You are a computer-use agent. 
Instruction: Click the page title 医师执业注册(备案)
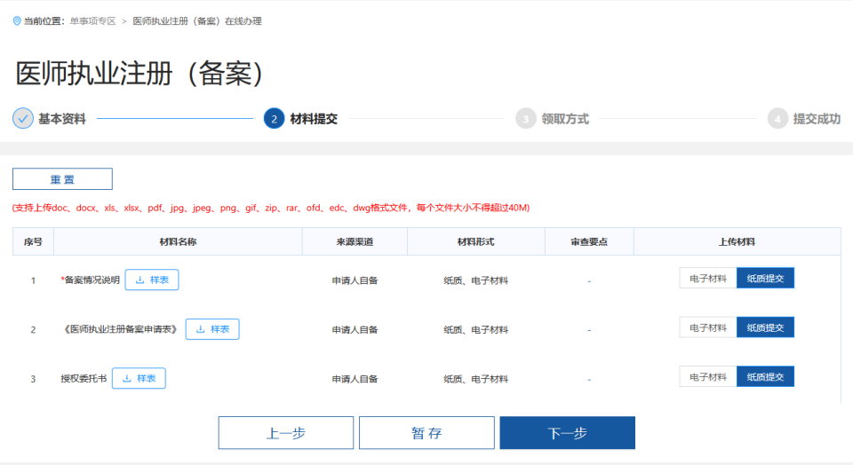140,74
